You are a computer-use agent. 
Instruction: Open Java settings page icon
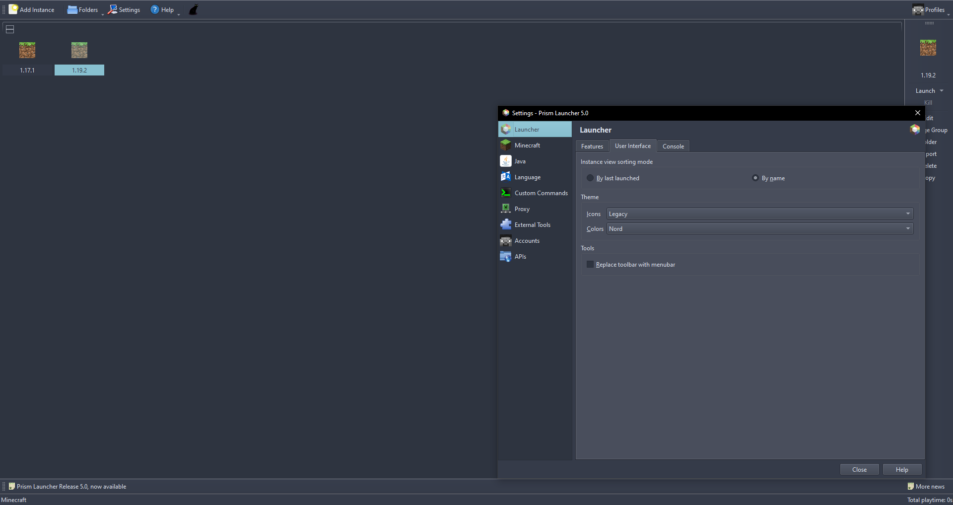click(x=506, y=161)
